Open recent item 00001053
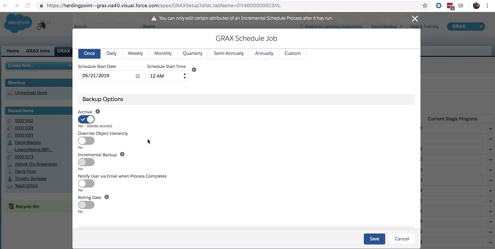This screenshot has height=249, width=495. tap(24, 135)
